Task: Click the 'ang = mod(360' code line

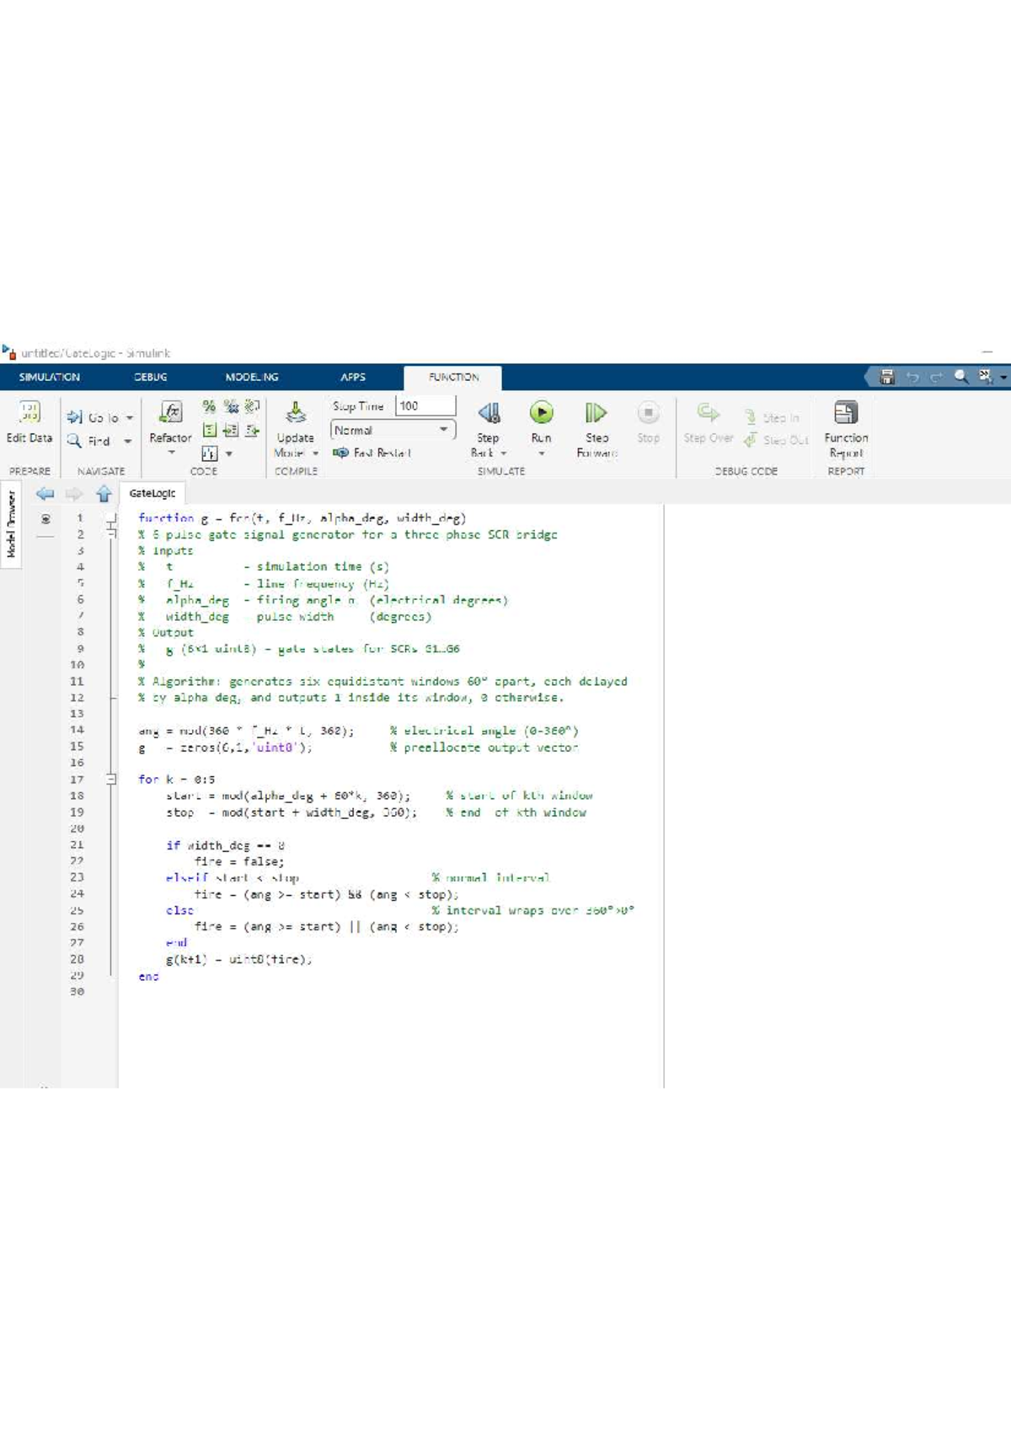Action: [246, 731]
